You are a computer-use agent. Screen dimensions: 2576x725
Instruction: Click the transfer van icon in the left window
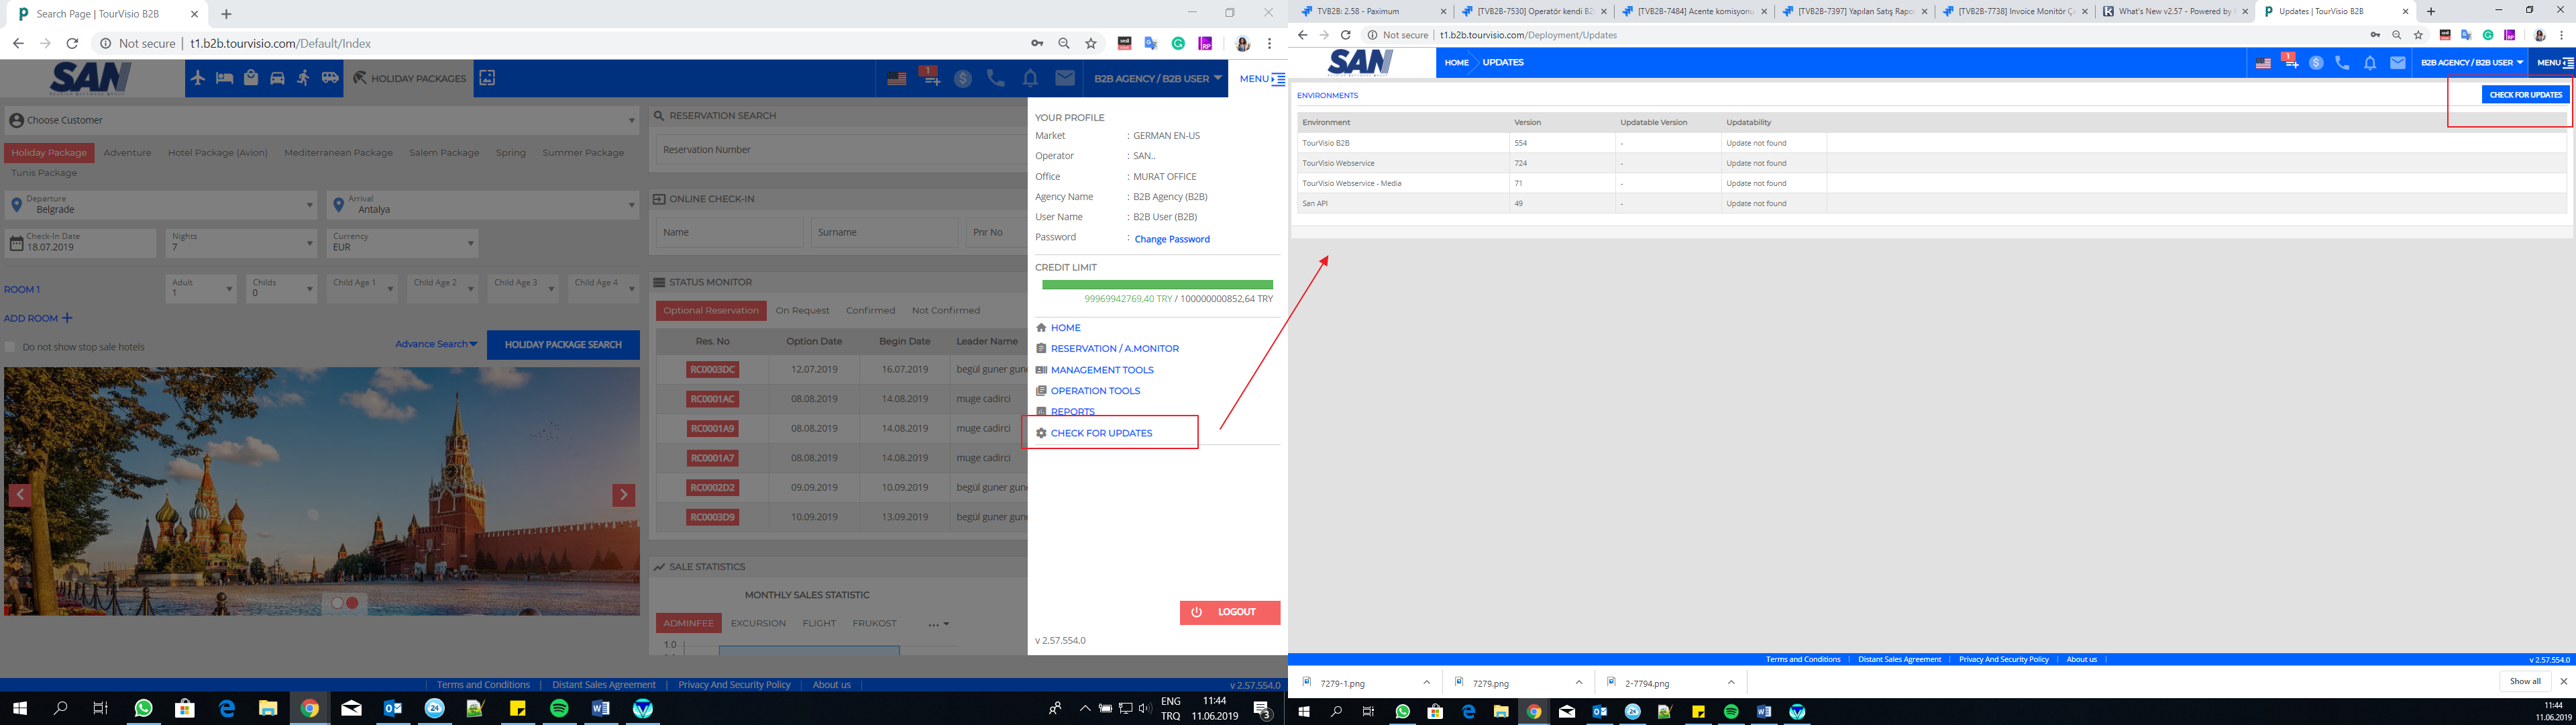coord(330,78)
